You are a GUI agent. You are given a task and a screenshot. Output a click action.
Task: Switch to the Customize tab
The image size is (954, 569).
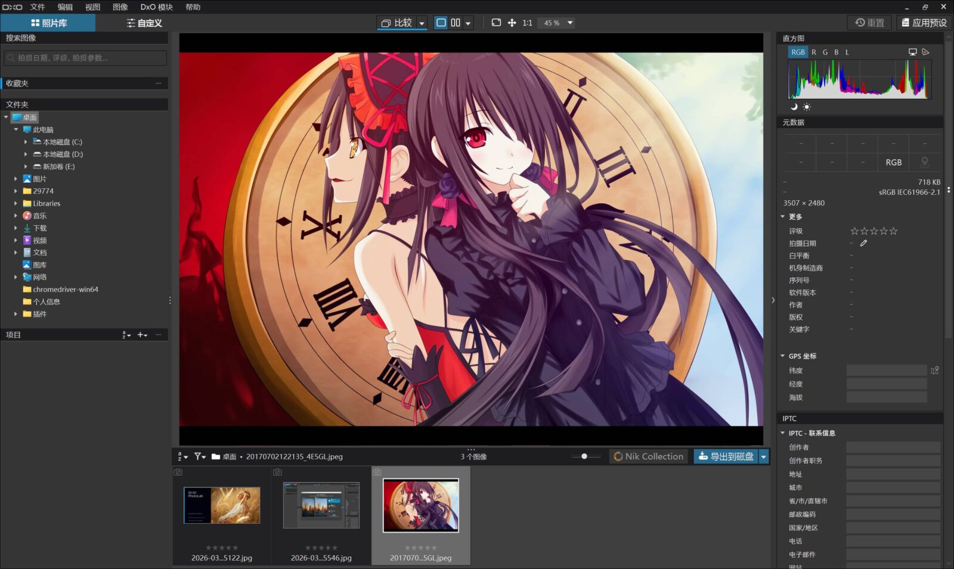pos(144,23)
